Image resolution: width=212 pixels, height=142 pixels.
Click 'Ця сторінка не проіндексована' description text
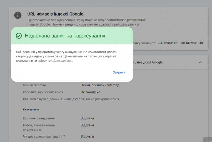coord(86,22)
